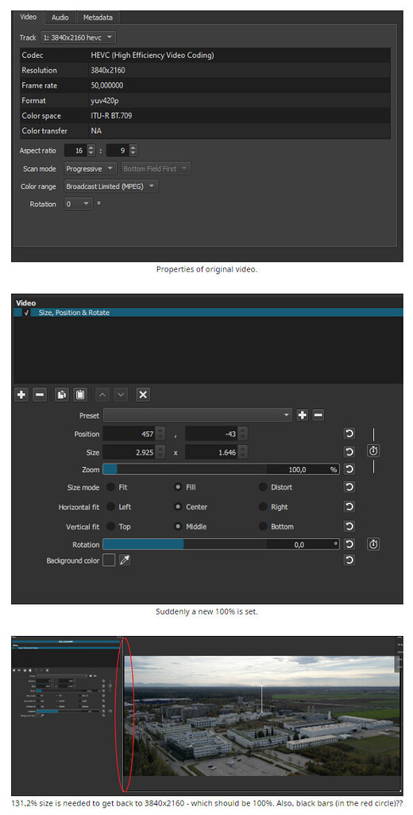Viewport: 413px width, 815px height.
Task: Click the Background color swatch
Action: click(109, 560)
